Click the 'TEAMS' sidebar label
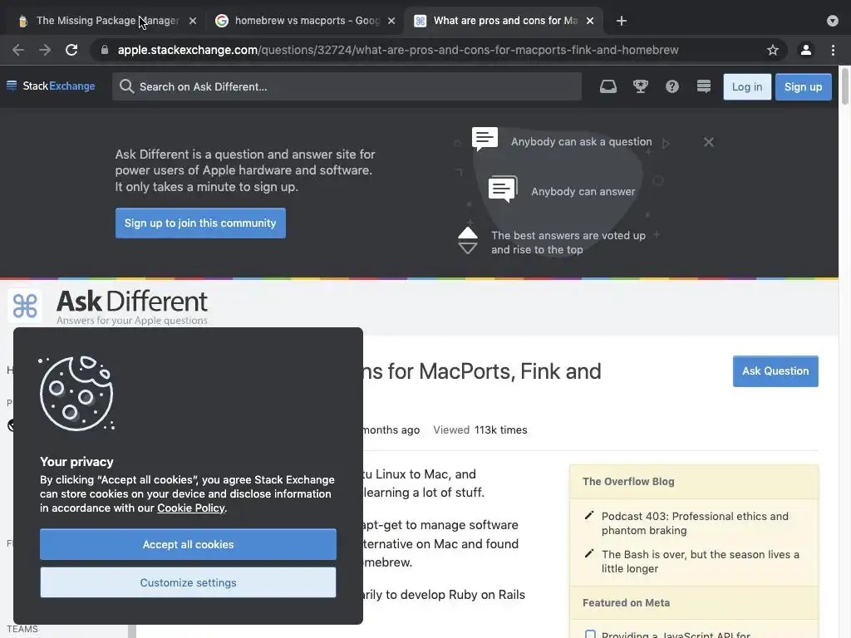Viewport: 851px width, 638px height. click(22, 629)
